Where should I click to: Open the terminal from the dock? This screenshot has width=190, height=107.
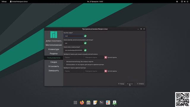point(102,103)
